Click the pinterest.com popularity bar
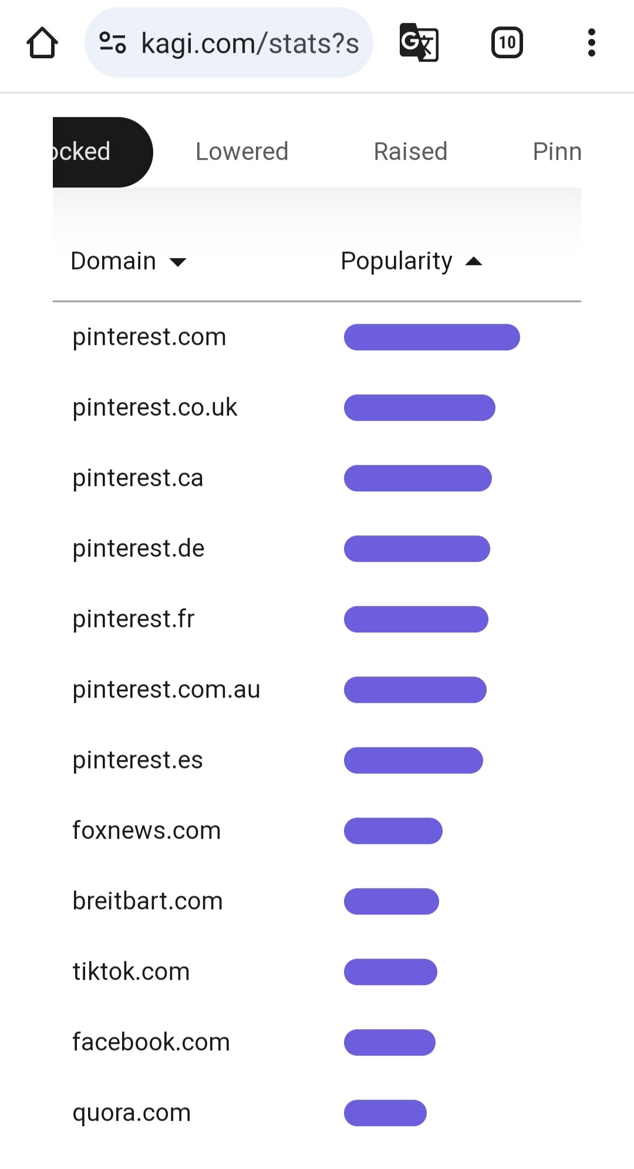 pos(431,337)
